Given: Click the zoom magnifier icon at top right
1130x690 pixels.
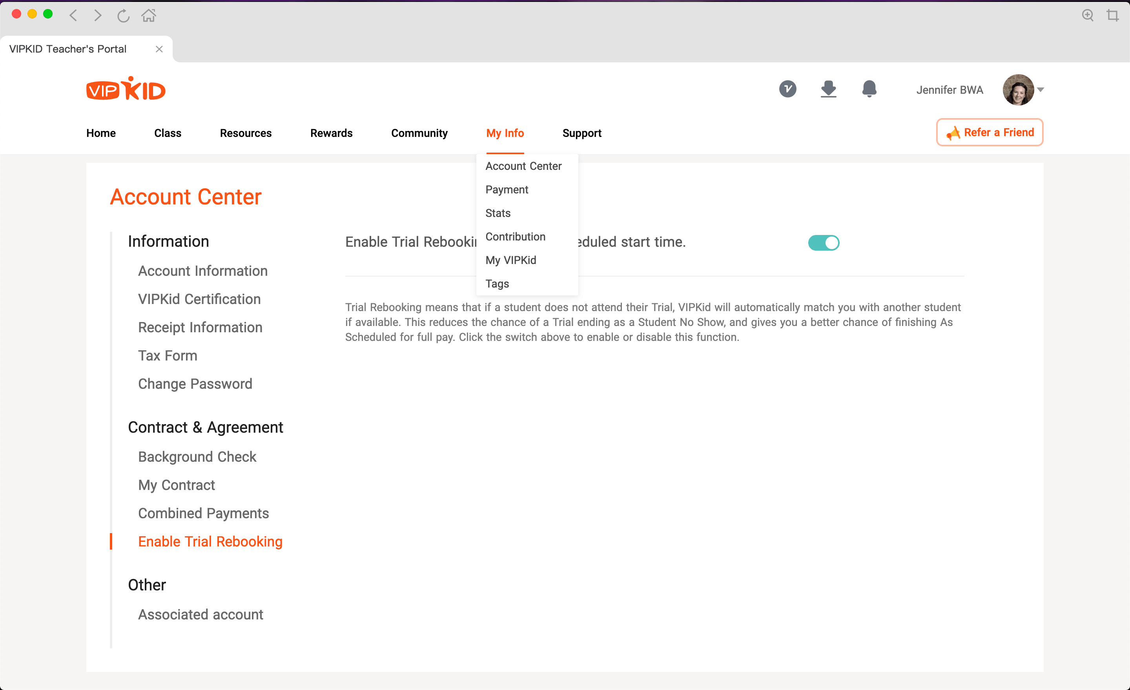Looking at the screenshot, I should pyautogui.click(x=1087, y=16).
